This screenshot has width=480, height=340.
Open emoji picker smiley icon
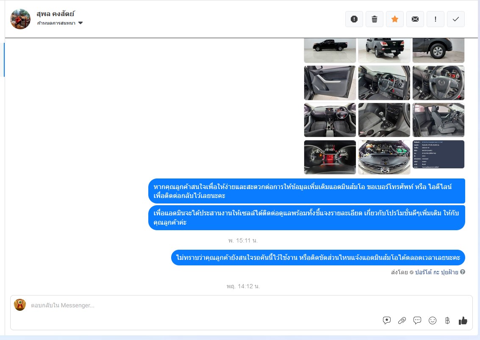click(x=432, y=320)
